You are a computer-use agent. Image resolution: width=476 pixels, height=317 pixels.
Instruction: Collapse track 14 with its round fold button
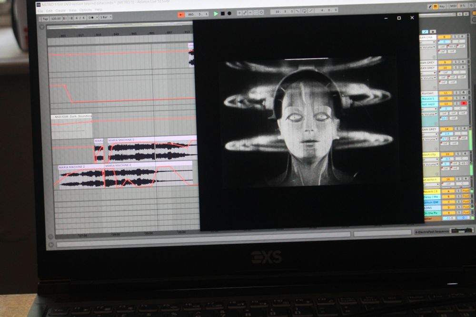click(x=436, y=149)
